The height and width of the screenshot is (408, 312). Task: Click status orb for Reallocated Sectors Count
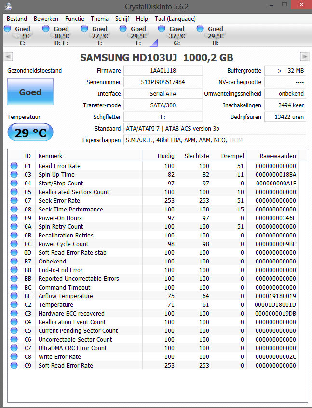click(x=14, y=192)
